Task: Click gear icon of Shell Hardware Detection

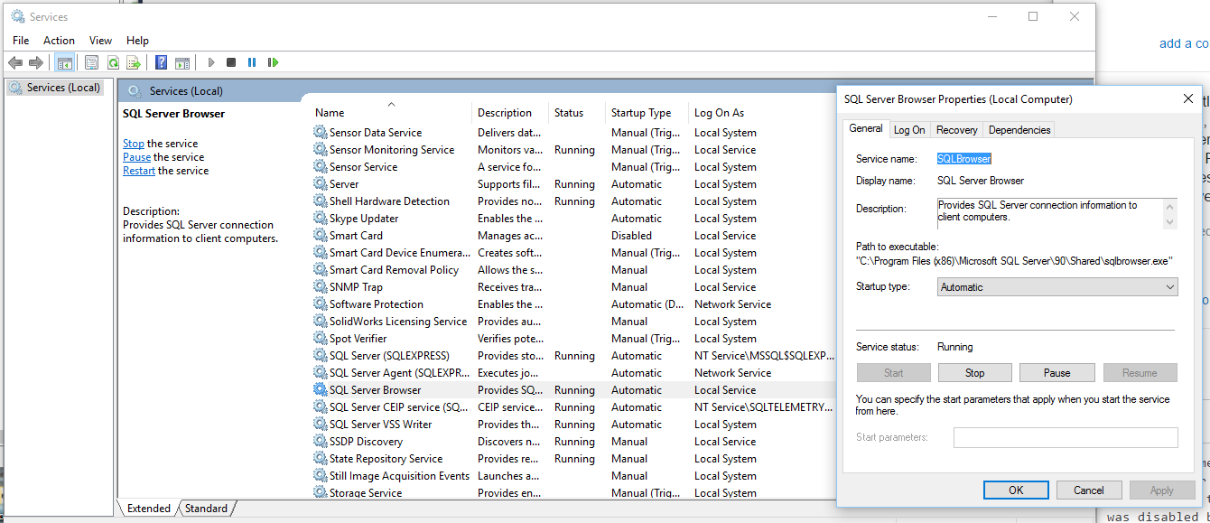Action: coord(321,201)
